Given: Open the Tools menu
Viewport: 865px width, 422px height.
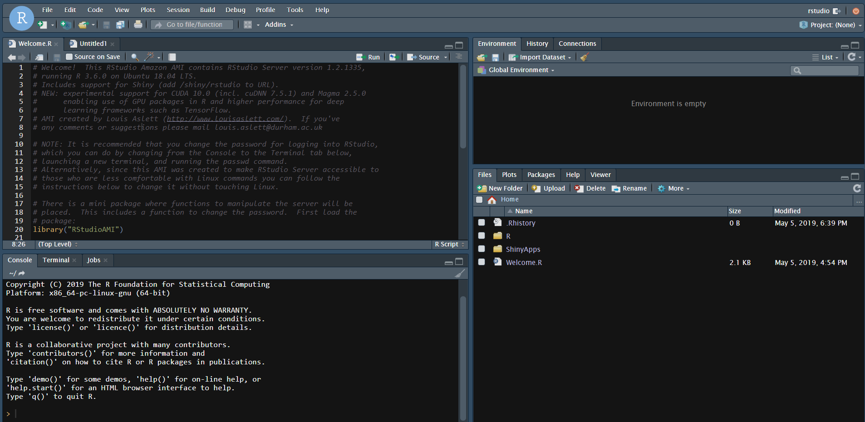Looking at the screenshot, I should pyautogui.click(x=295, y=10).
